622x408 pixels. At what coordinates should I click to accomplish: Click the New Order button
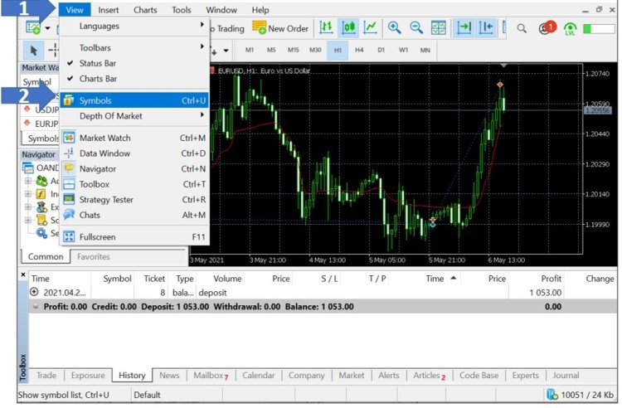coord(280,28)
